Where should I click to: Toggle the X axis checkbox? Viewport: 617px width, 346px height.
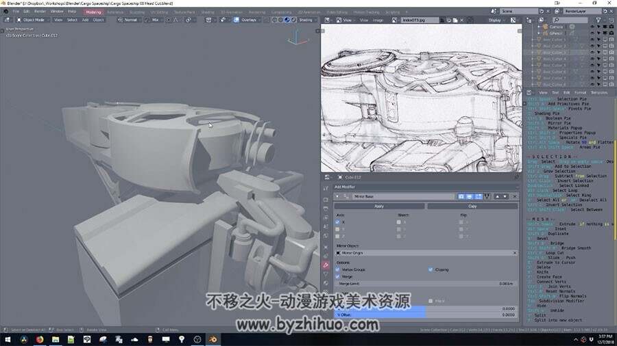[337, 222]
